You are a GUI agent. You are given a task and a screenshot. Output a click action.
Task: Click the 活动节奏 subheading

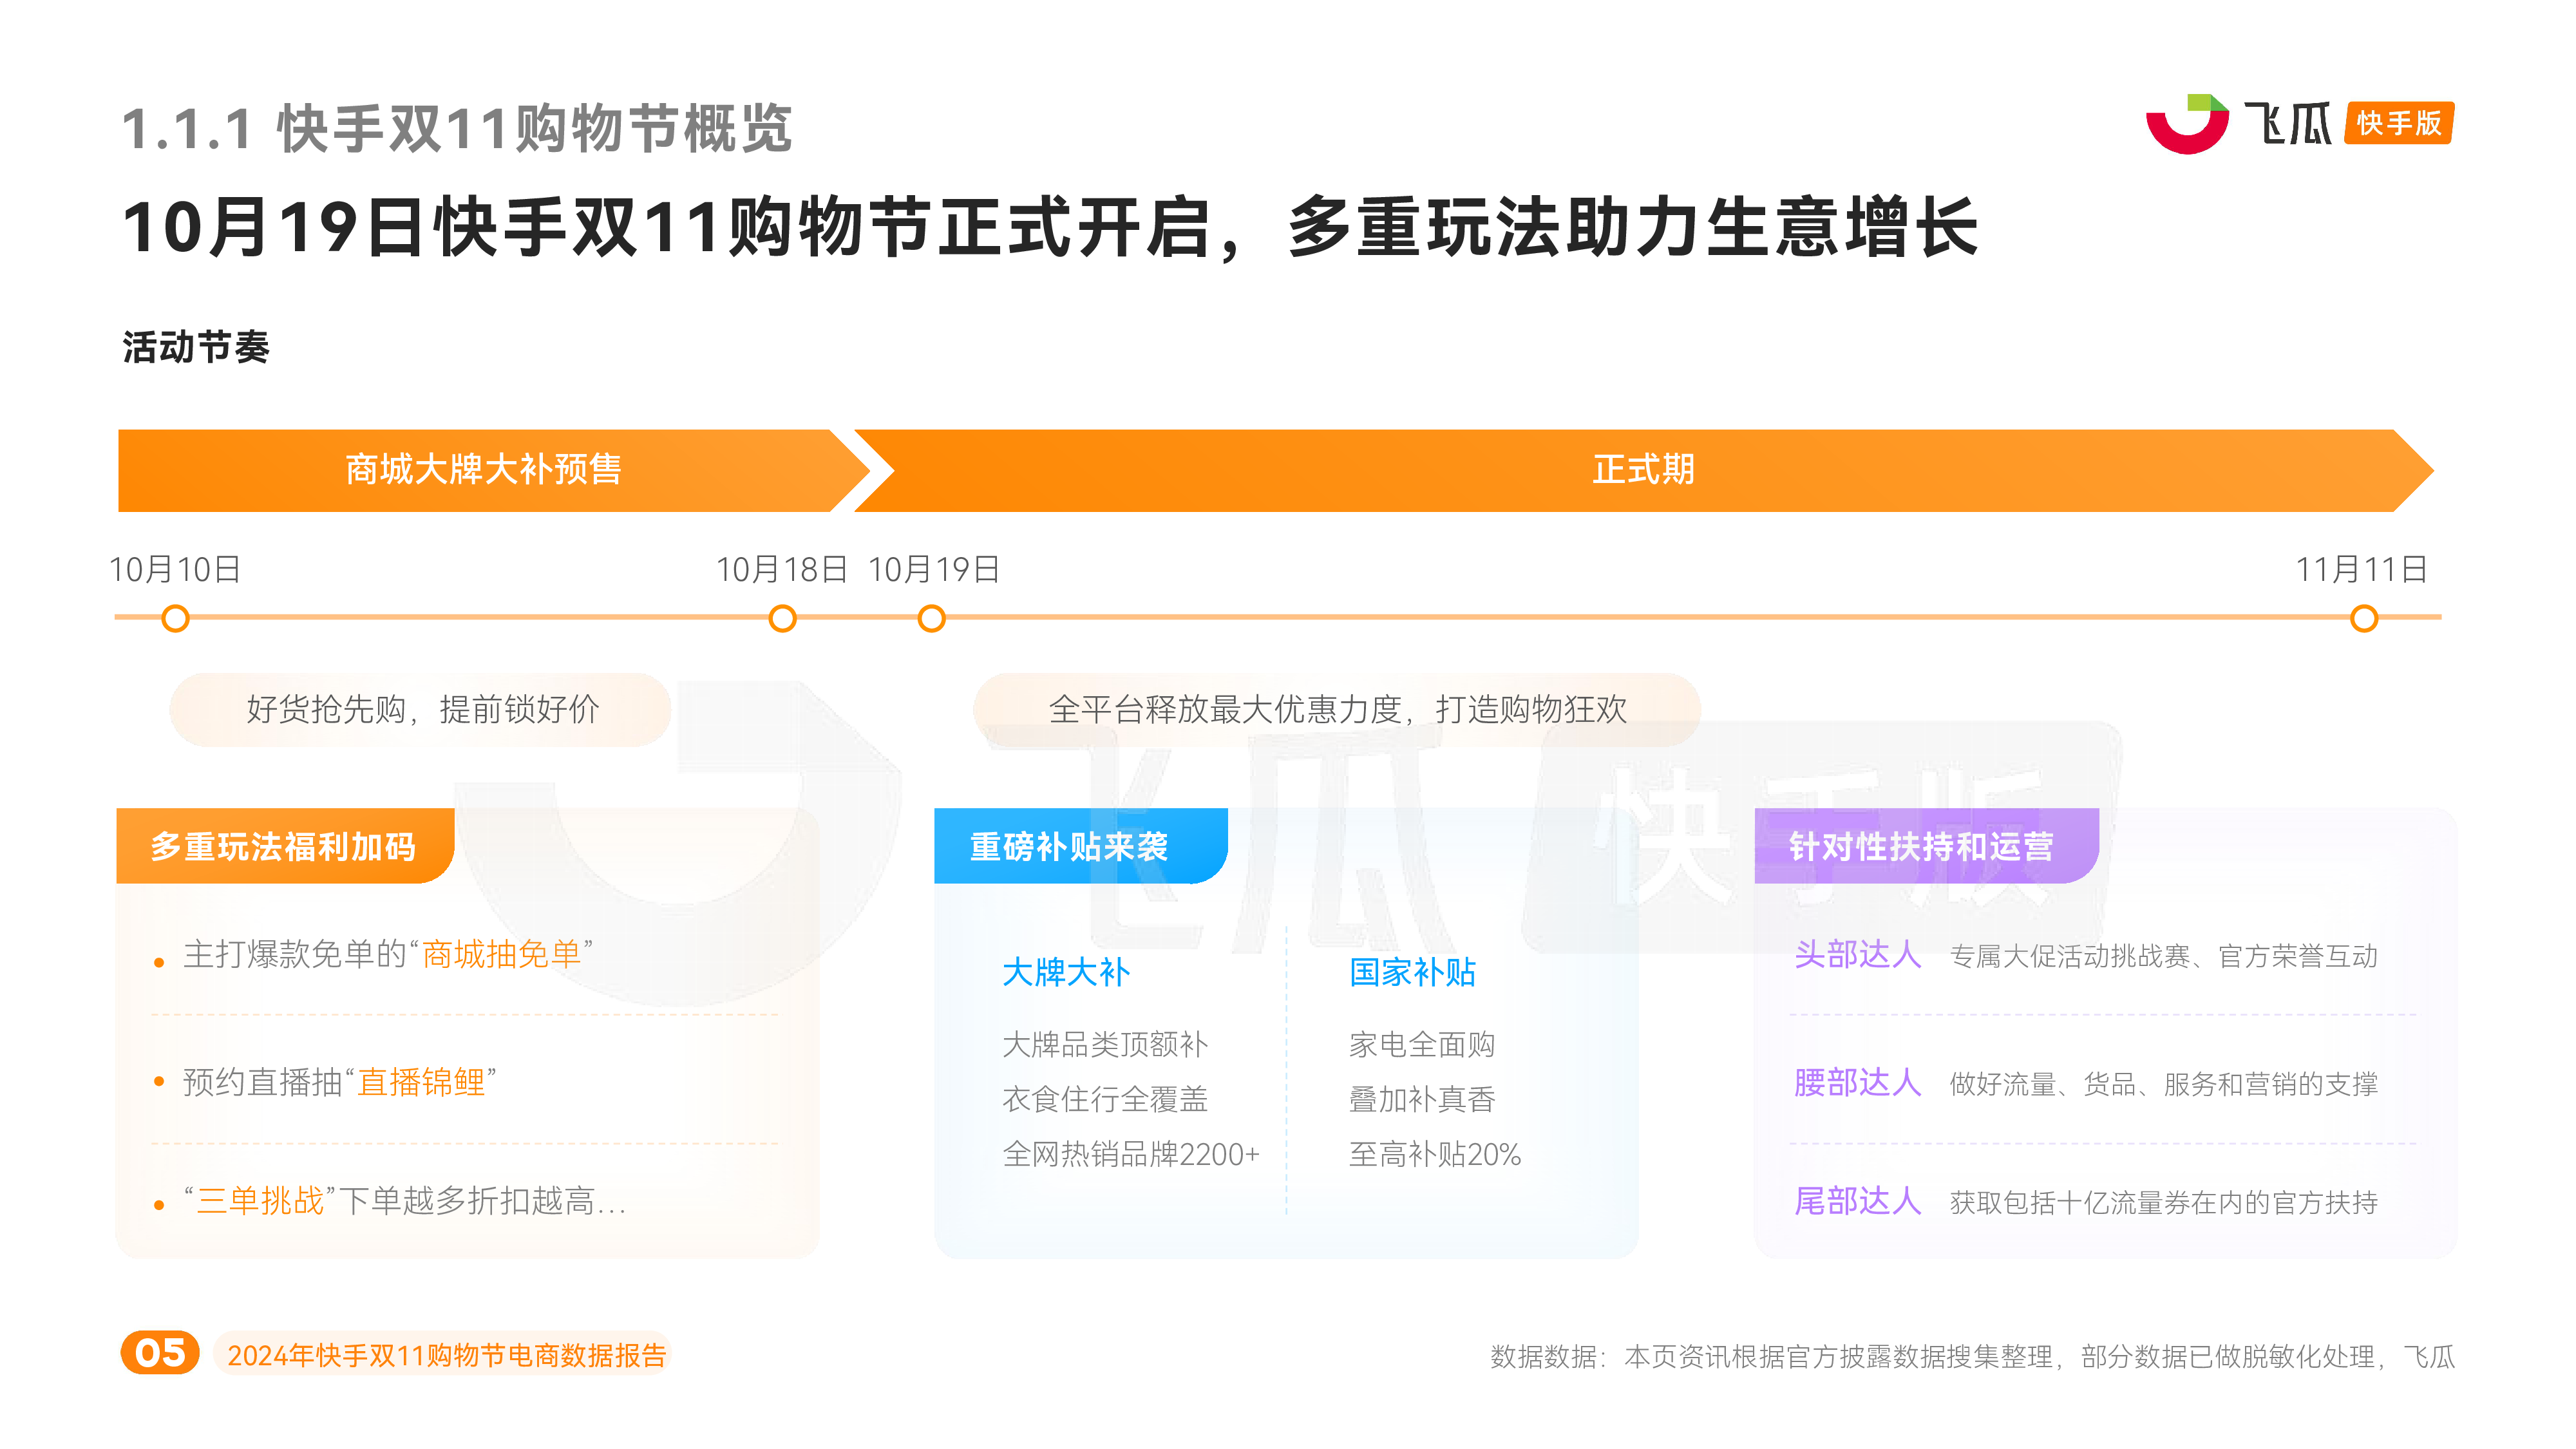196,348
